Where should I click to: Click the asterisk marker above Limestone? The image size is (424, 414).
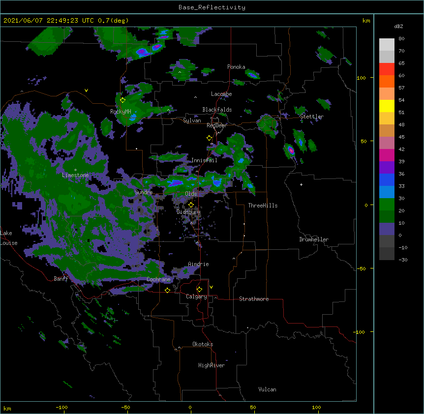pyautogui.click(x=75, y=170)
